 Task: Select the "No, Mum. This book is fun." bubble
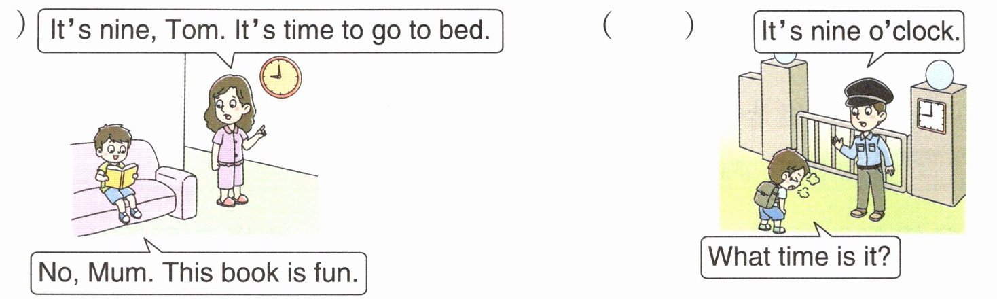click(x=198, y=273)
